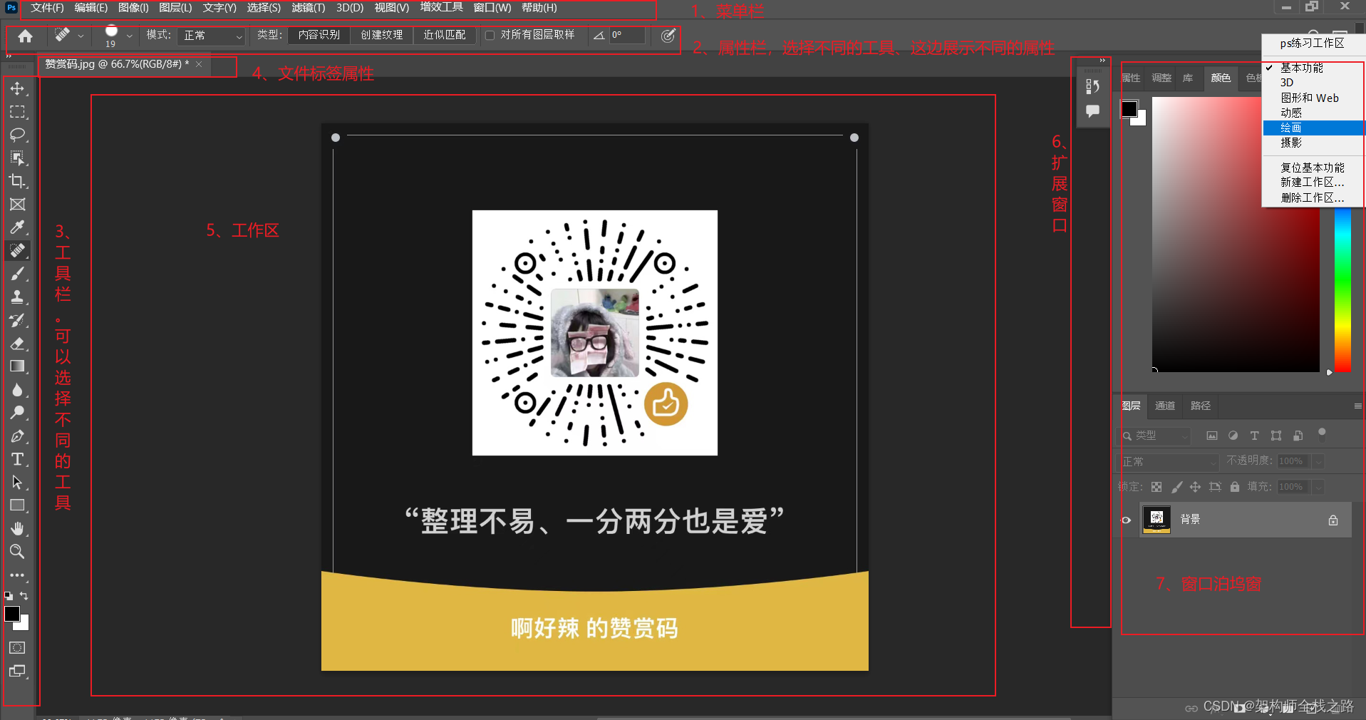Choose 删除工作区... in workspace menu
Screen dimensions: 1366x720
(1313, 198)
